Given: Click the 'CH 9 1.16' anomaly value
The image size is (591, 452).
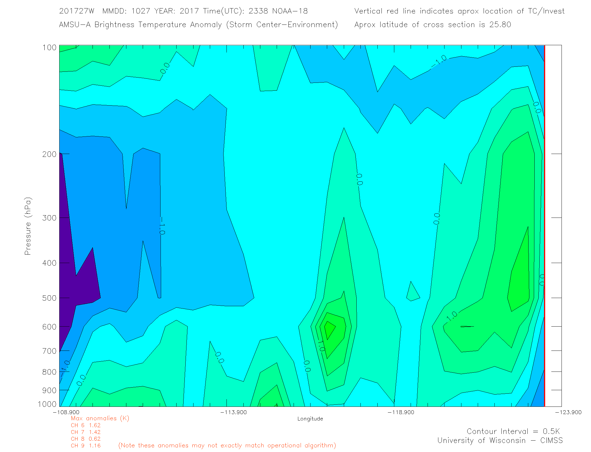Looking at the screenshot, I should click(86, 446).
